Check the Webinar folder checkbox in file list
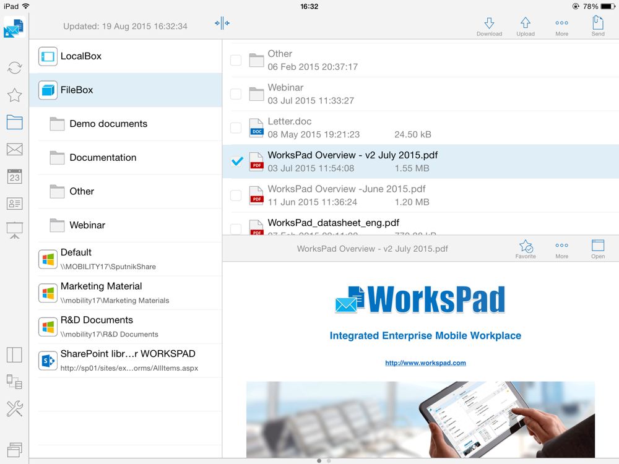619x464 pixels. point(236,94)
